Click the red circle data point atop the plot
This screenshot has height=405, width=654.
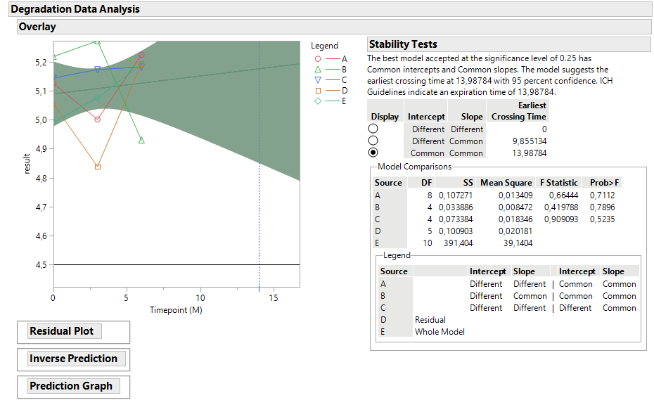coord(142,55)
